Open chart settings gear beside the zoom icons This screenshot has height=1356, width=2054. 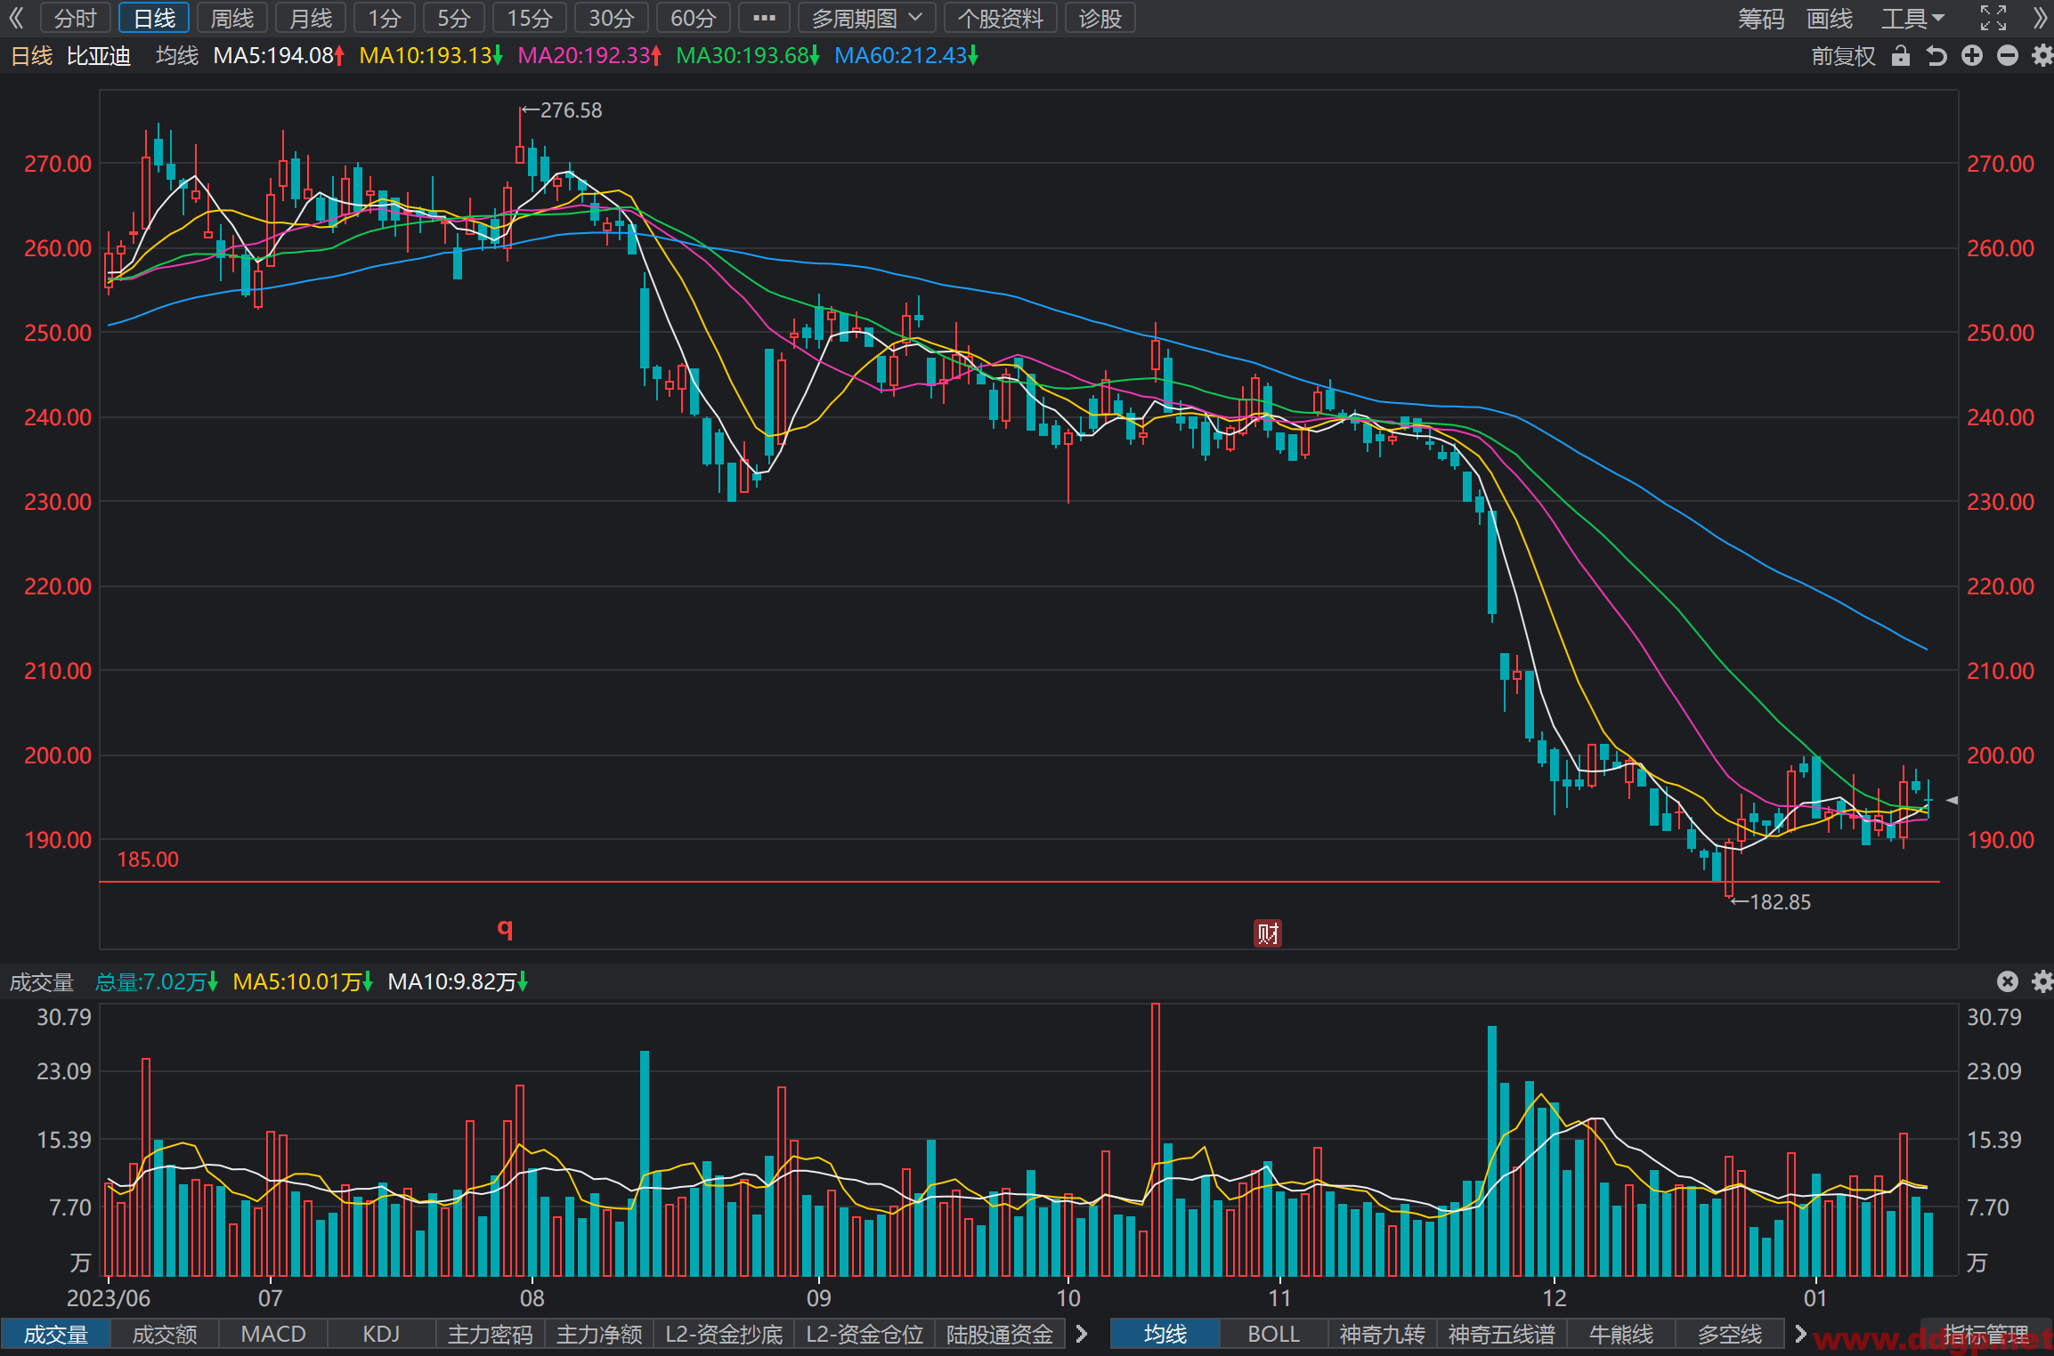(x=2042, y=56)
